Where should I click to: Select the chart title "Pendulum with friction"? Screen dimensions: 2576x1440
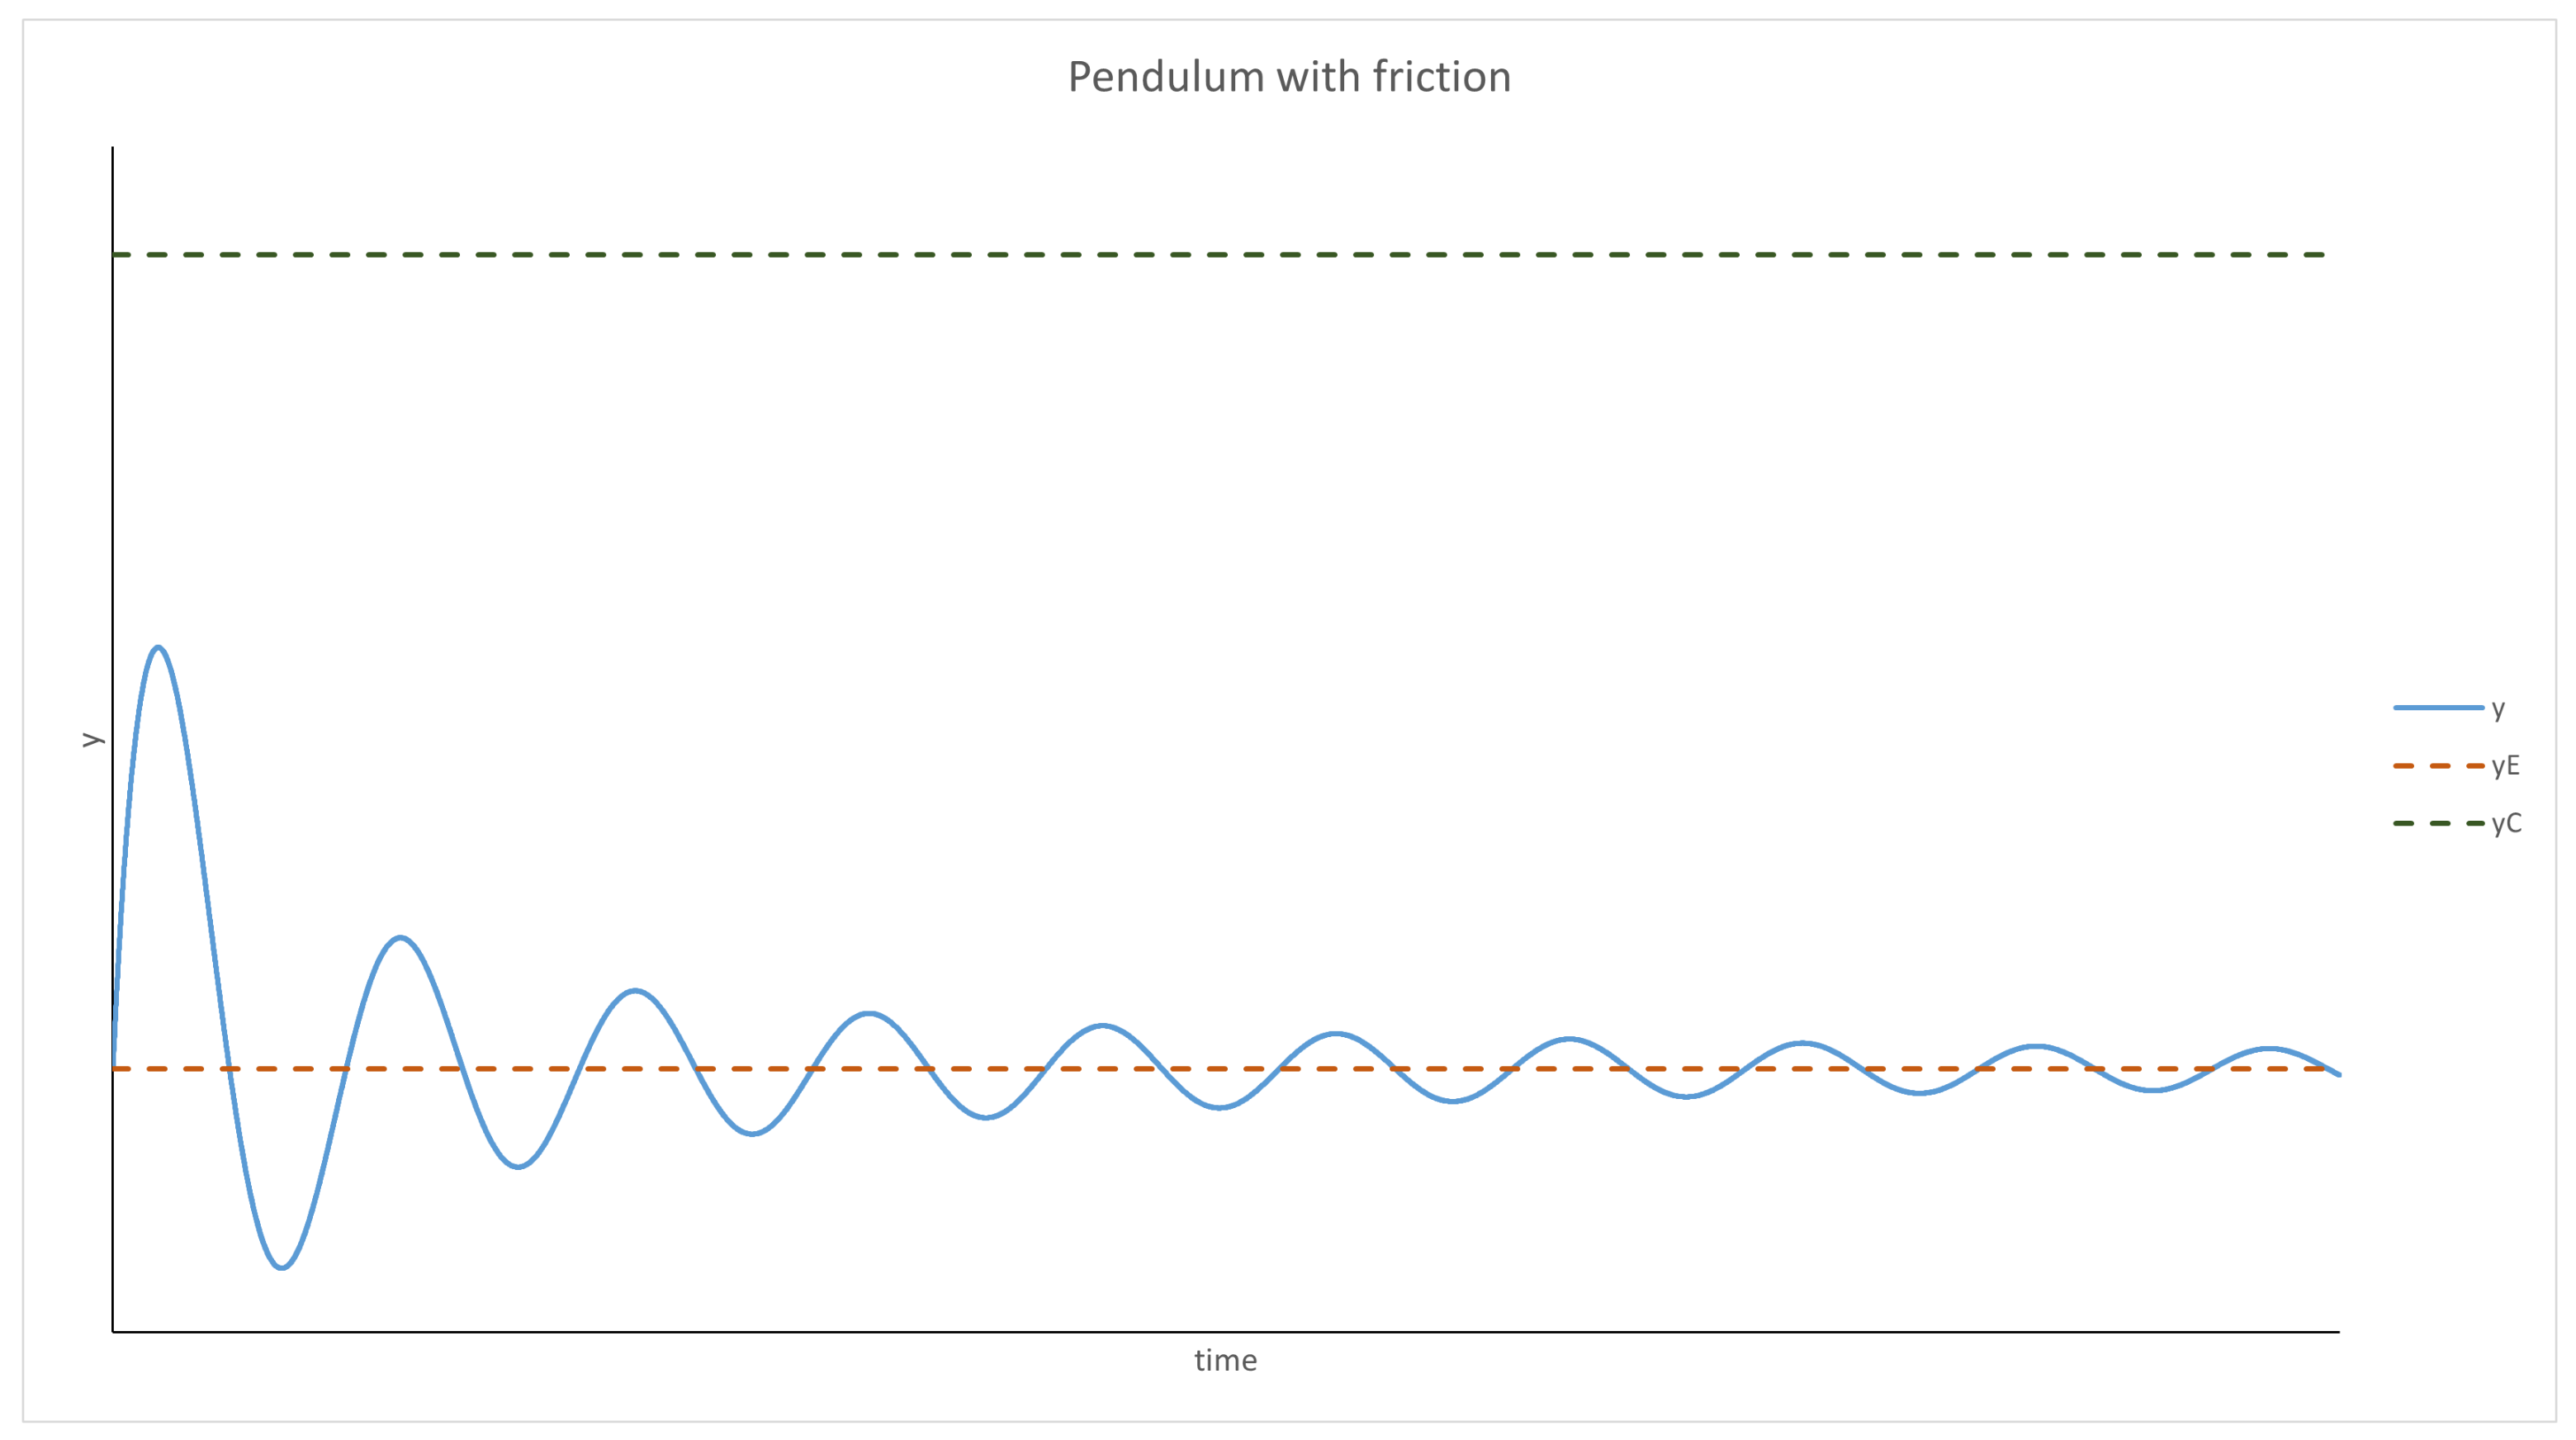(x=1288, y=77)
